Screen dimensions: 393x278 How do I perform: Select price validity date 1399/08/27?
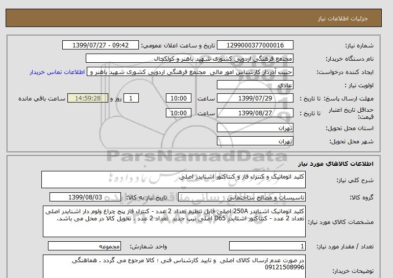pos(255,113)
